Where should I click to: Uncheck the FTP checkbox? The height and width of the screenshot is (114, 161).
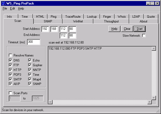[x=10, y=65]
